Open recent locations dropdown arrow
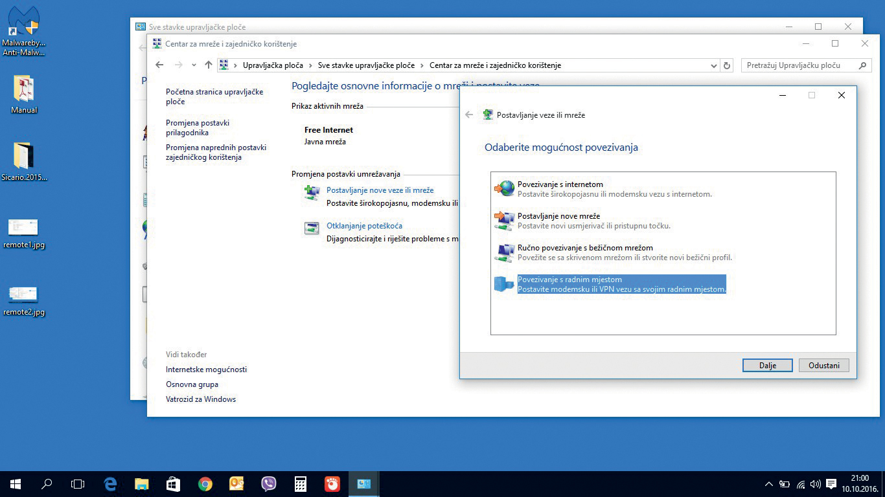This screenshot has height=497, width=885. click(194, 65)
